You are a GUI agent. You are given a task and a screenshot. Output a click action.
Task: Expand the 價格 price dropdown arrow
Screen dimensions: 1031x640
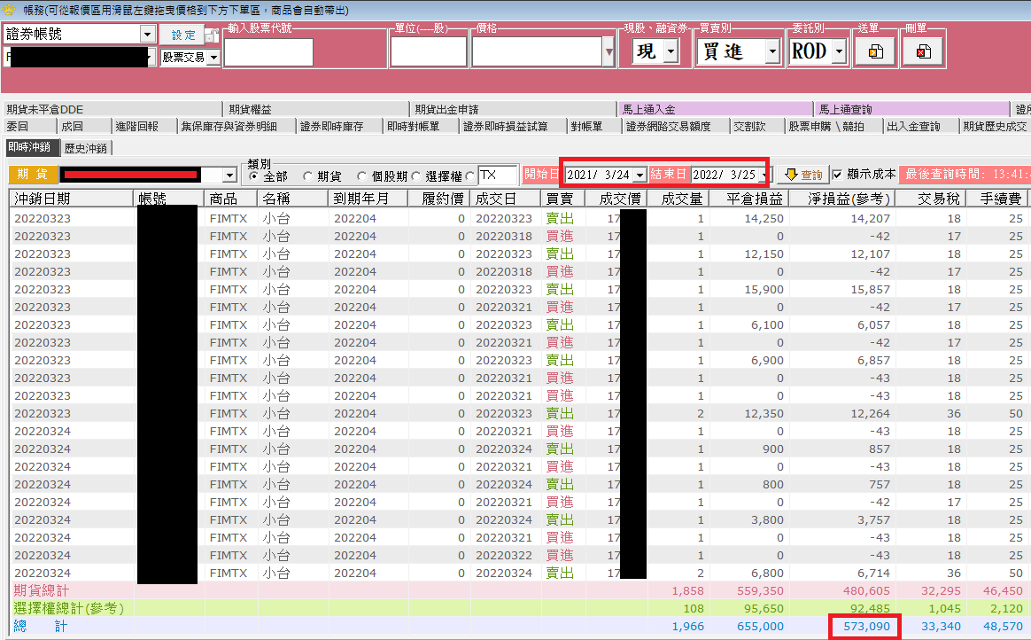[609, 52]
